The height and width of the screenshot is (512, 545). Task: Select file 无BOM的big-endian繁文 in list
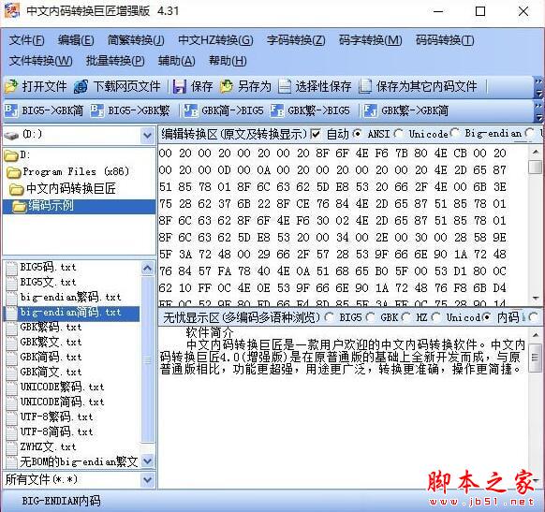79,462
